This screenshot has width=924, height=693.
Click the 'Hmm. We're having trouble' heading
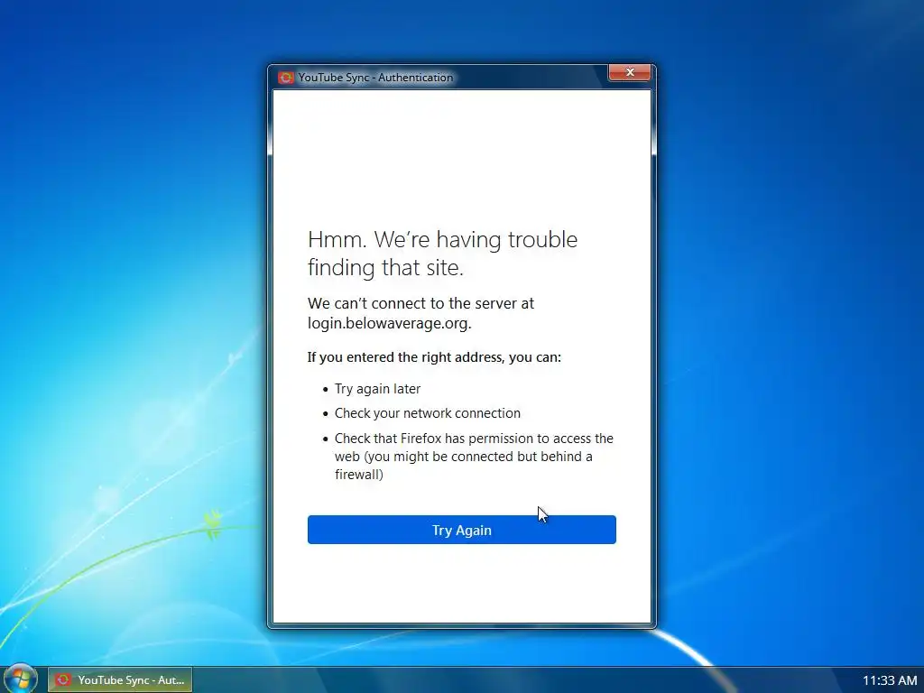442,254
